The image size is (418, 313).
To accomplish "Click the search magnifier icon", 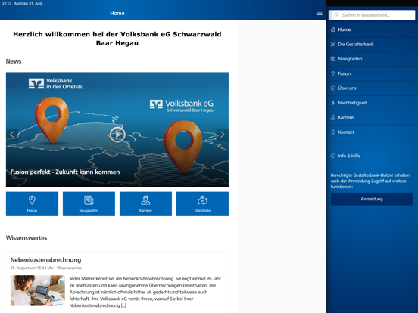I will pyautogui.click(x=336, y=15).
